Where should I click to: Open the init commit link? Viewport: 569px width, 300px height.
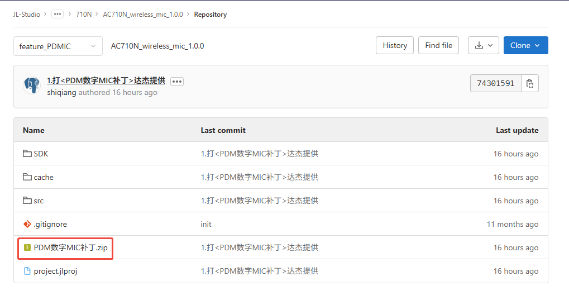click(x=205, y=225)
